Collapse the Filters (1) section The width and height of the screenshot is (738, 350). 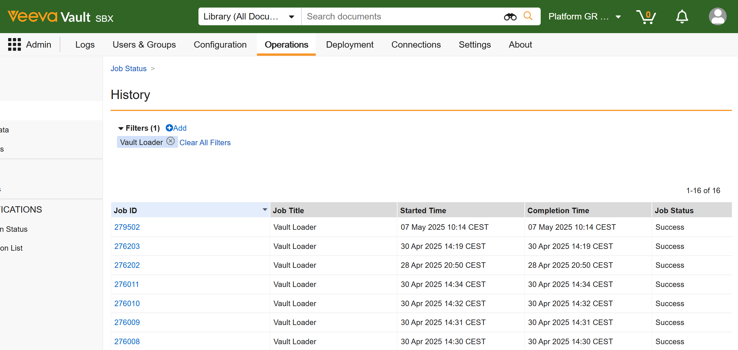click(121, 128)
